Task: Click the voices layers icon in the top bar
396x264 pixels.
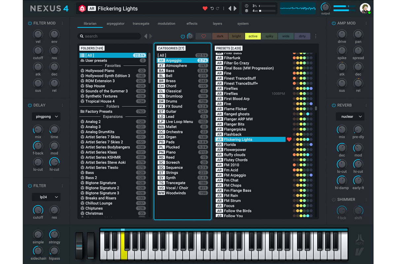Action: 247,11
